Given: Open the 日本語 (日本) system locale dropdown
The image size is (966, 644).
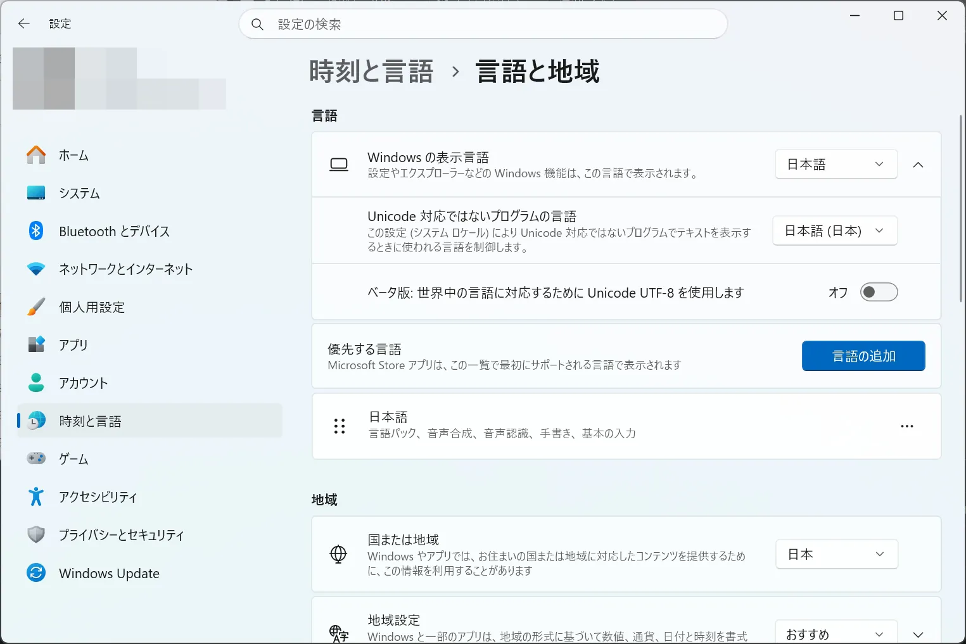Looking at the screenshot, I should (835, 230).
